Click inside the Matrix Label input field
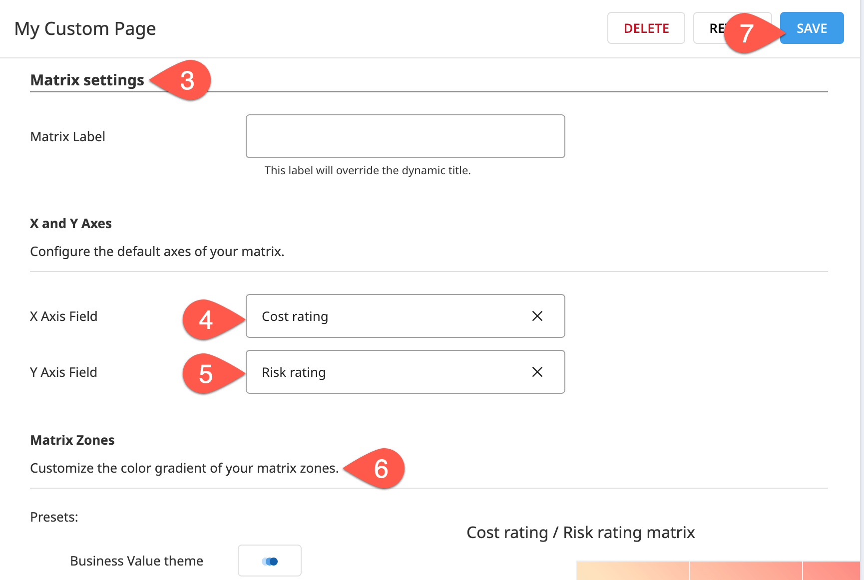This screenshot has width=864, height=580. (405, 136)
